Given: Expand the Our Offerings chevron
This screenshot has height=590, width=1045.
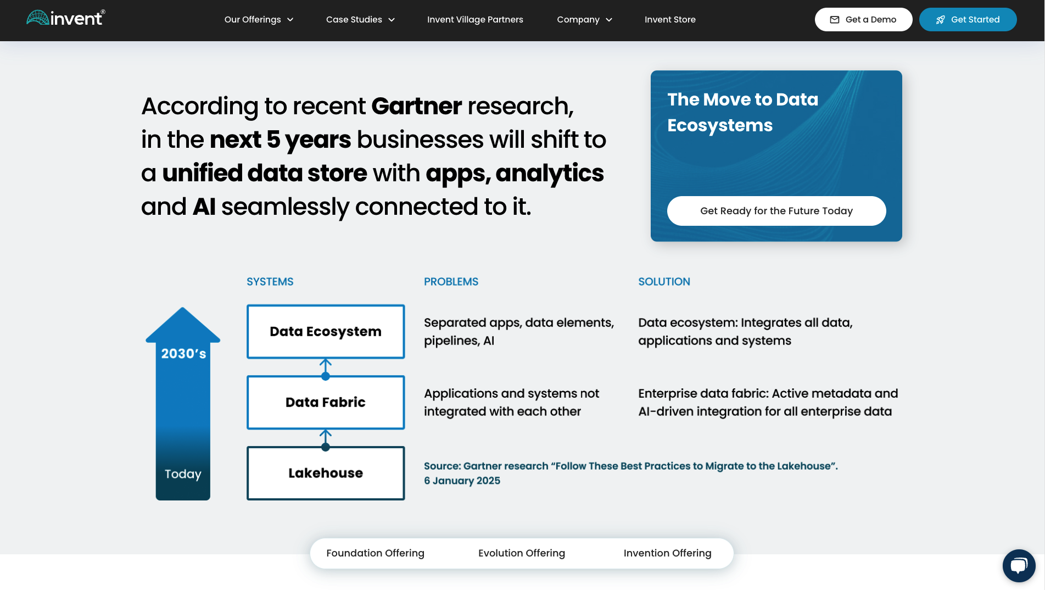Looking at the screenshot, I should [x=290, y=20].
